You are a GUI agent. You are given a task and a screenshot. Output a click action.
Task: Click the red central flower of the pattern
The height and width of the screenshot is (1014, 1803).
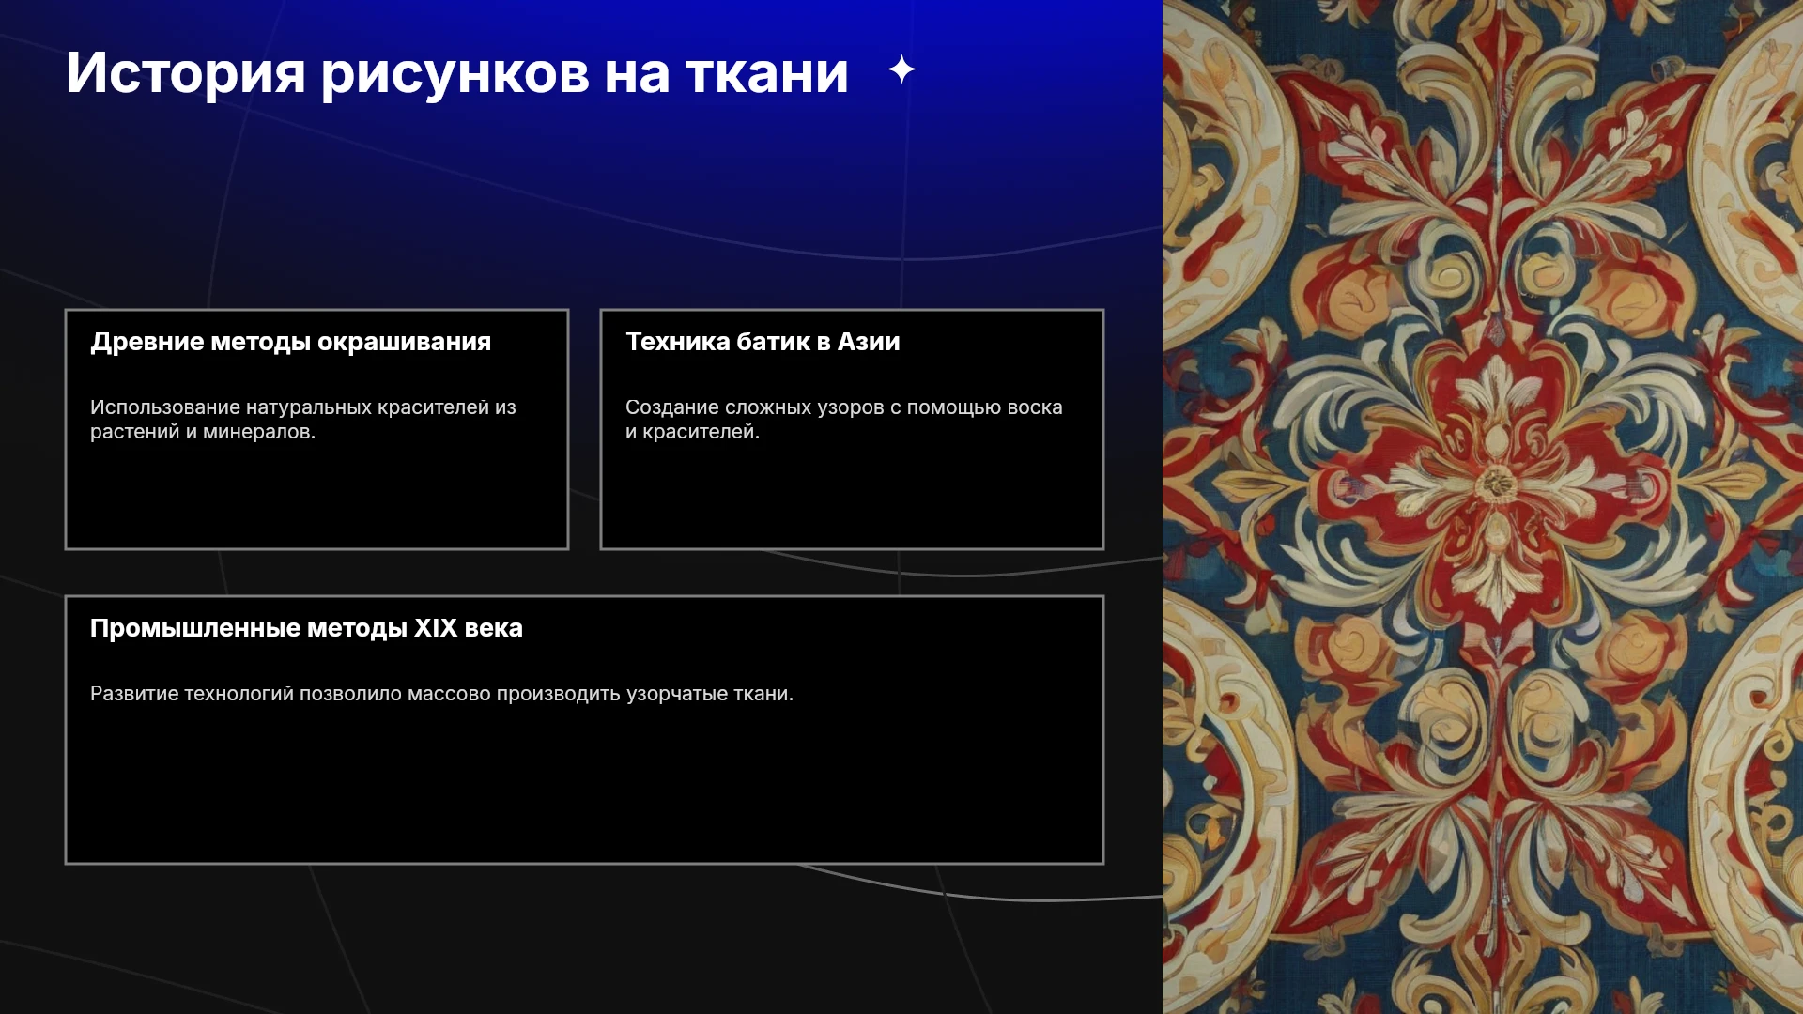tap(1495, 484)
